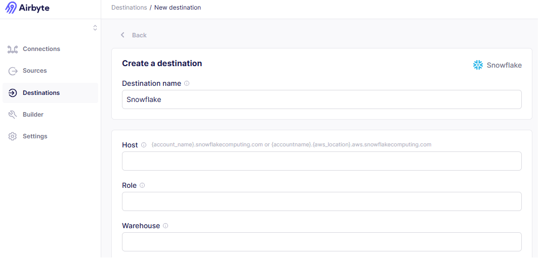Focus the Warehouse input field
The width and height of the screenshot is (541, 261).
coord(321,242)
